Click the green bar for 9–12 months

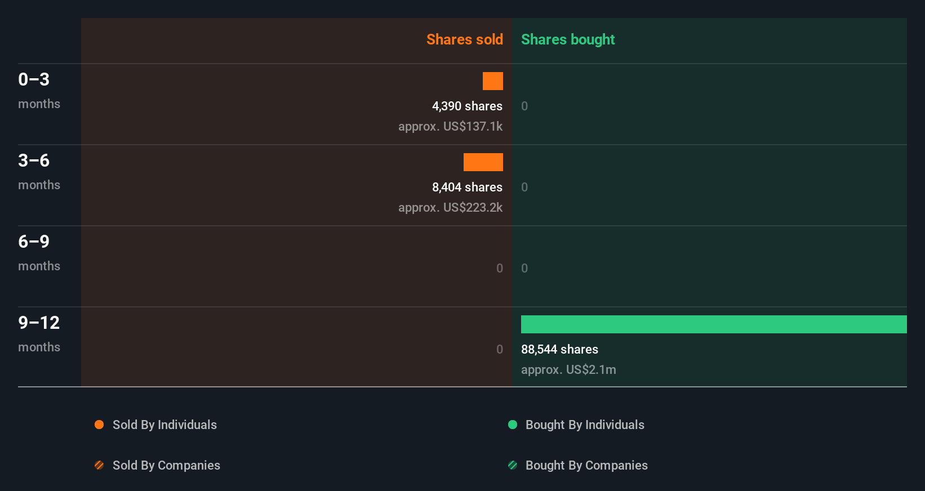pos(714,324)
